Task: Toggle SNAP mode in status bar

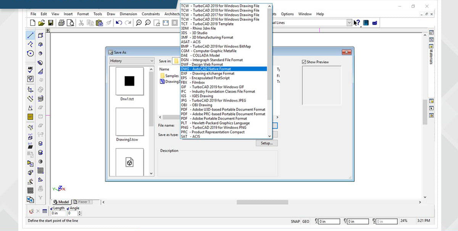Action: point(295,221)
